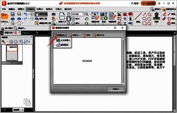Click the 添加 add content icon
The image size is (177, 113).
tap(104, 16)
